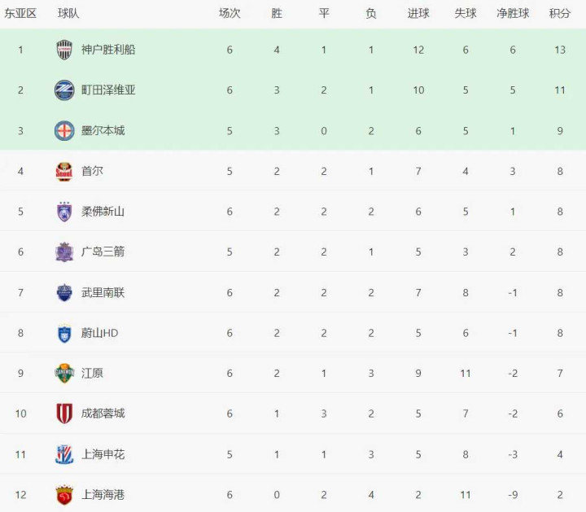586x512 pixels.
Task: Click the 首尔 team logo
Action: point(64,171)
